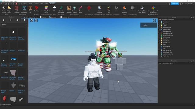Screen dimensions: 195x109
Task: Expand the Lighting tree node
Action: [159, 26]
